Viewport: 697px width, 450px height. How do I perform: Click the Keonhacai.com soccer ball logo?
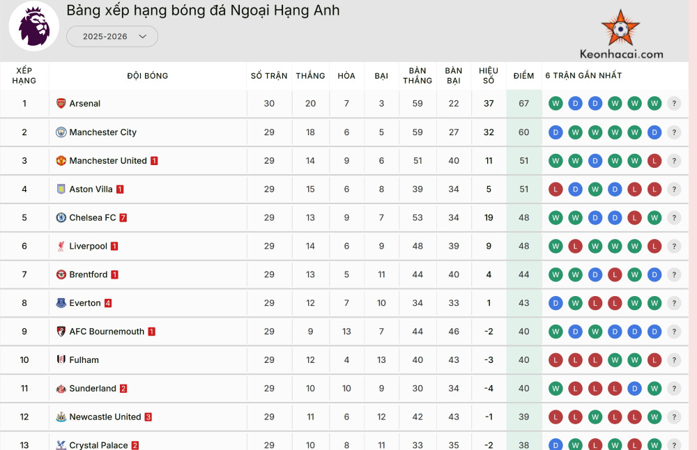click(620, 29)
